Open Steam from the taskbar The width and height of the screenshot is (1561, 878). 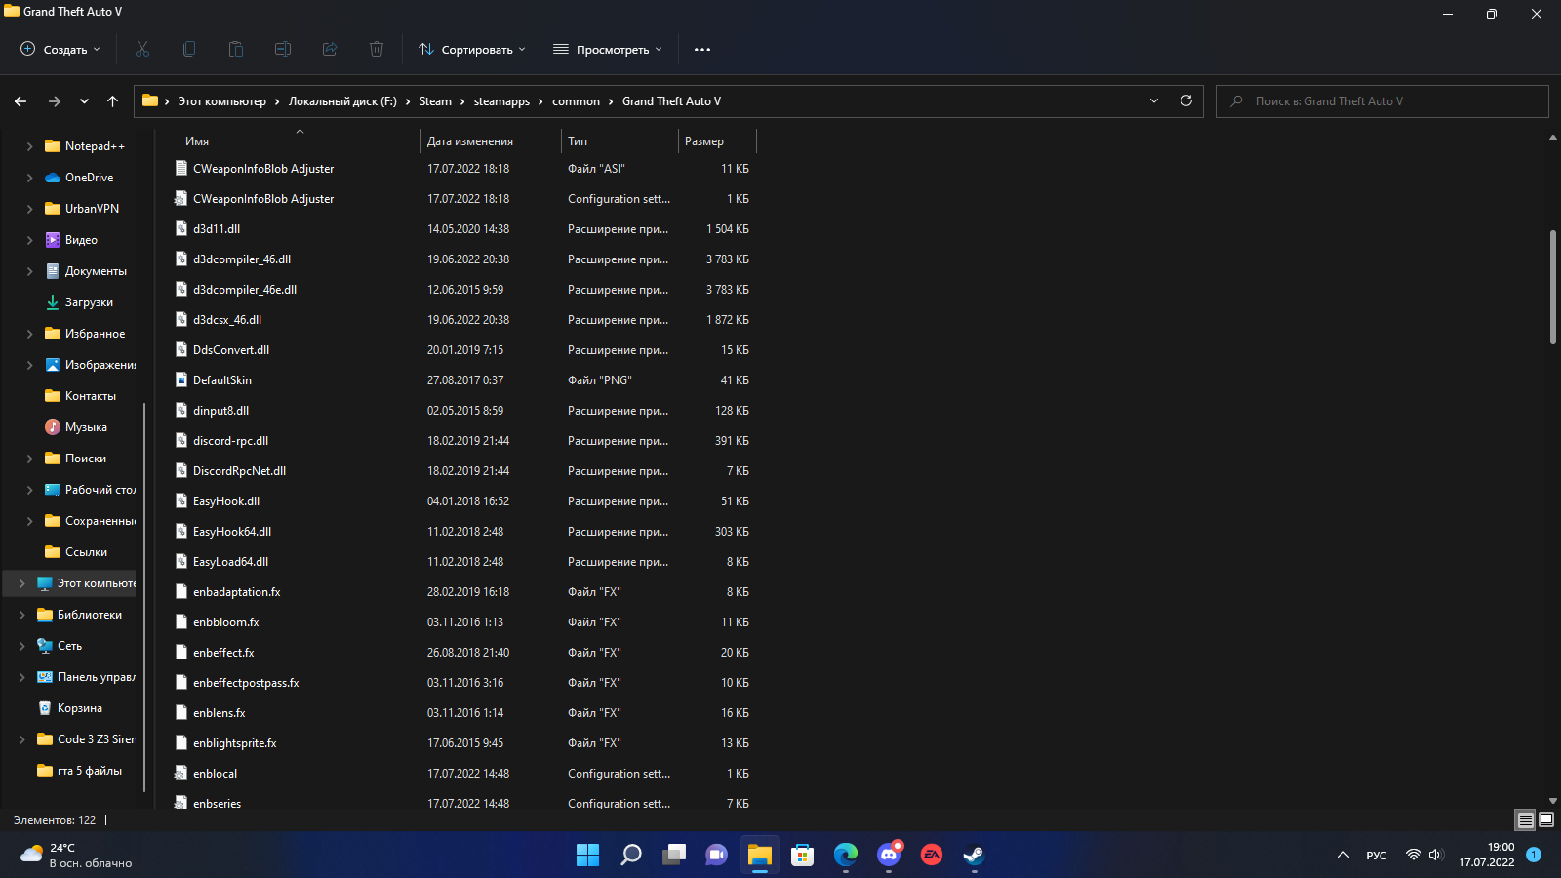(975, 856)
